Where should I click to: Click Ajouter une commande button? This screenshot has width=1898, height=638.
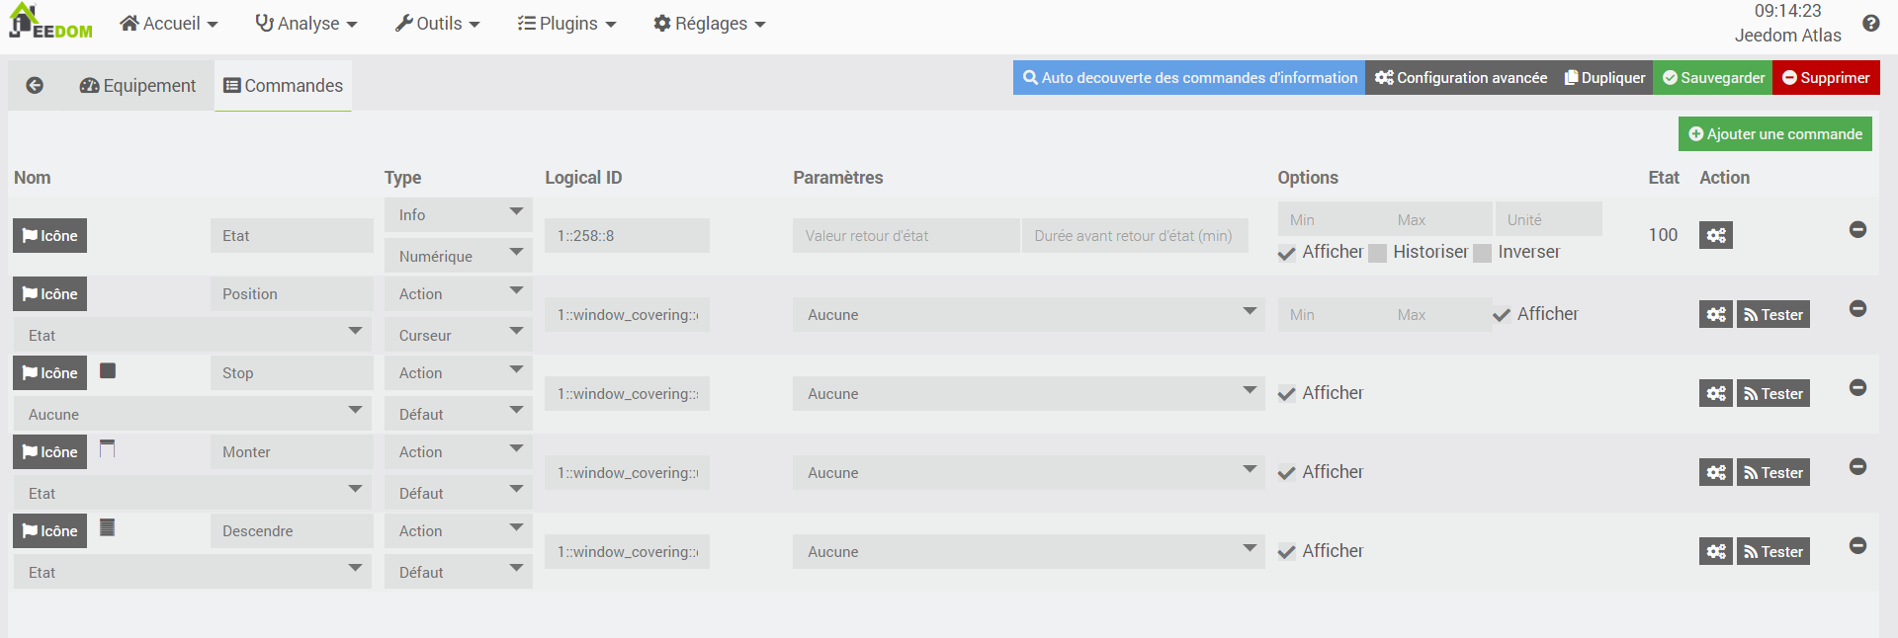click(1774, 134)
